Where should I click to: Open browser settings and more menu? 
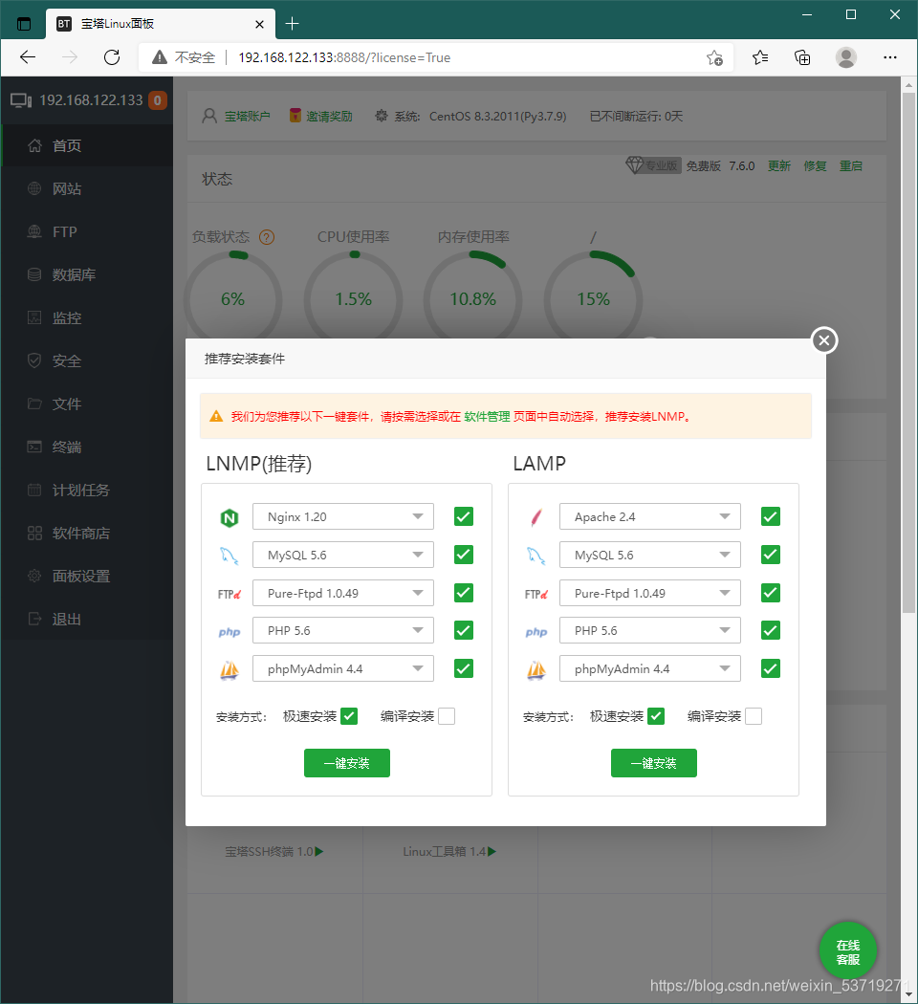[890, 57]
